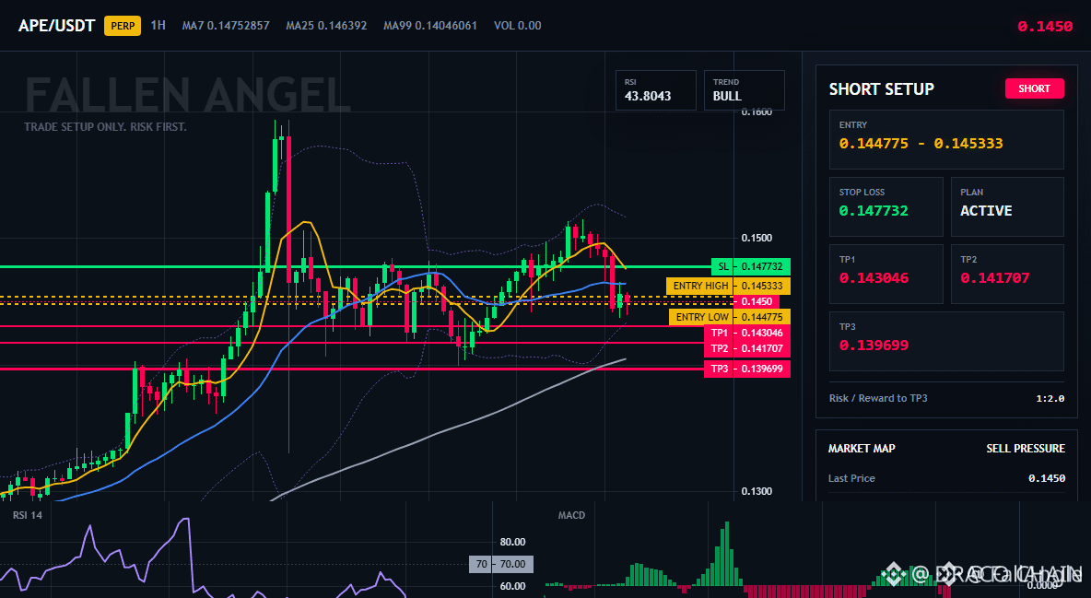The height and width of the screenshot is (598, 1091).
Task: Click the TP2 0.141707 chart label
Action: [x=747, y=348]
